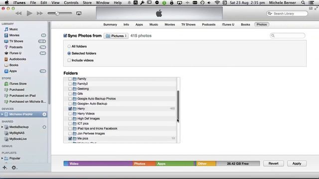Open TV Shows in sidebar
Viewport: 319px width, 179px height.
tap(16, 41)
